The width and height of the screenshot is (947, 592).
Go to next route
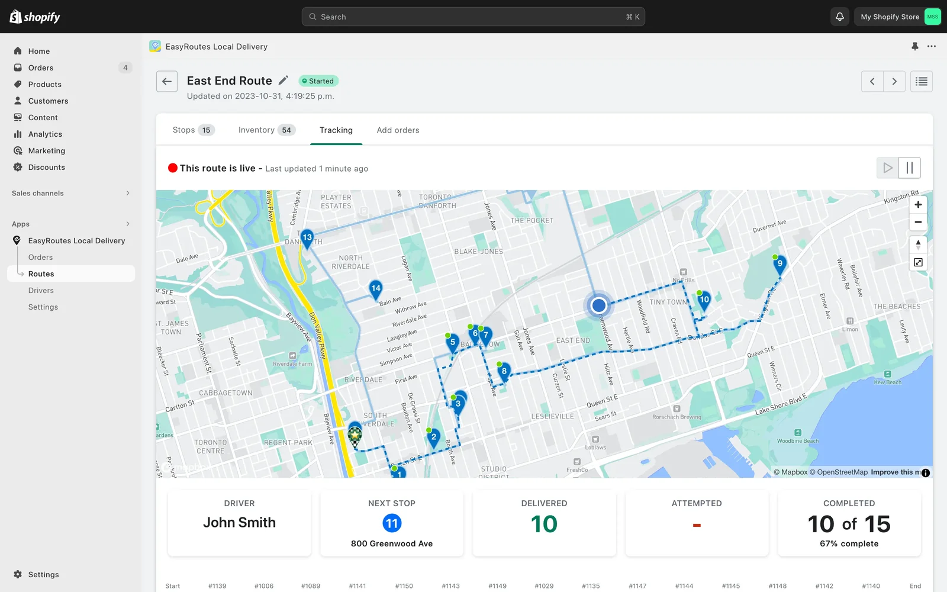pos(894,81)
